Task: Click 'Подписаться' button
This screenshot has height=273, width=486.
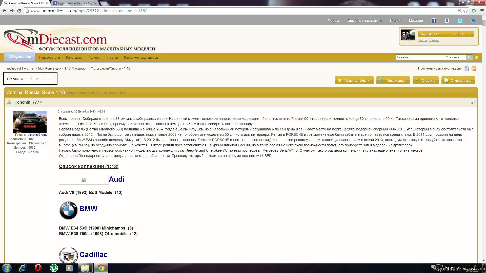Action: 393,80
